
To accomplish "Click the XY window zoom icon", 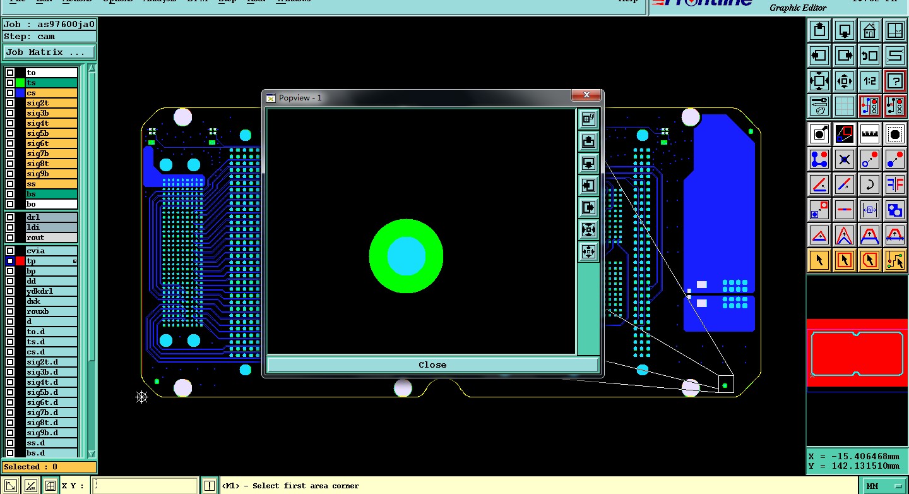I will tap(895, 30).
